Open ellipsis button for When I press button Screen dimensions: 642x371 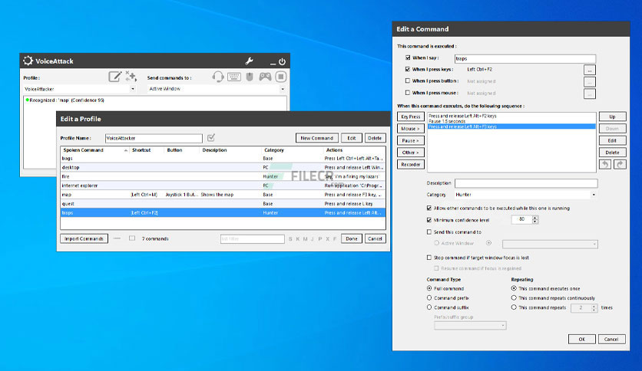590,82
